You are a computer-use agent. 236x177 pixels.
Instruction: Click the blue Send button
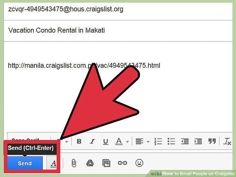point(25,163)
